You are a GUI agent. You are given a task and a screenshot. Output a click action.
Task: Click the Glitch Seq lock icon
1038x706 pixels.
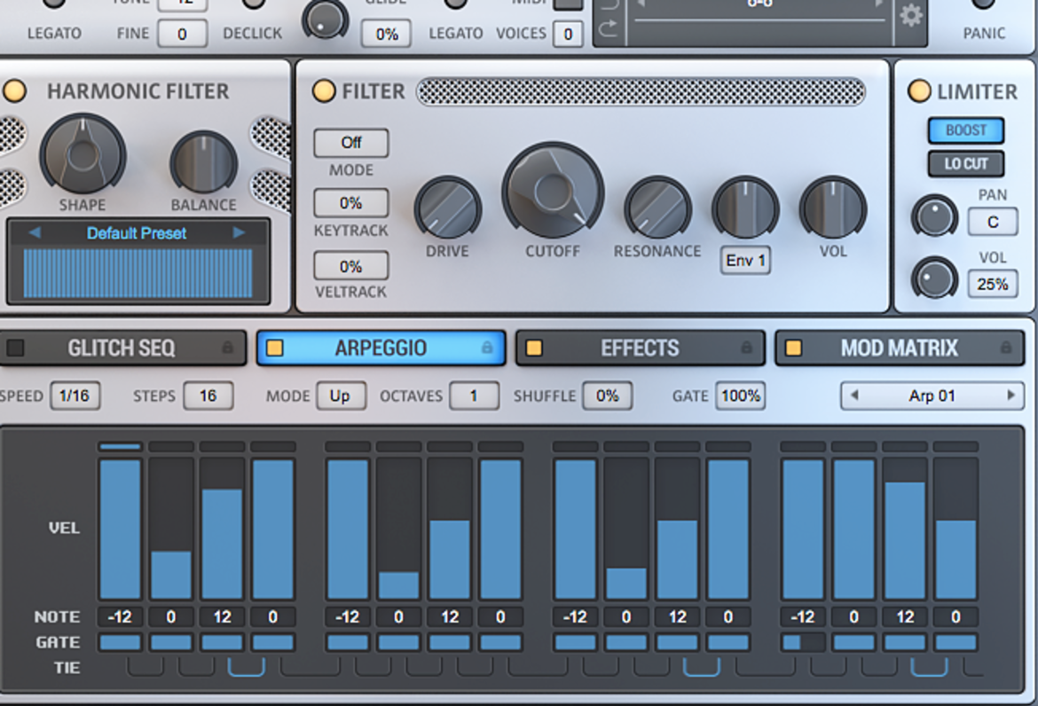point(227,348)
